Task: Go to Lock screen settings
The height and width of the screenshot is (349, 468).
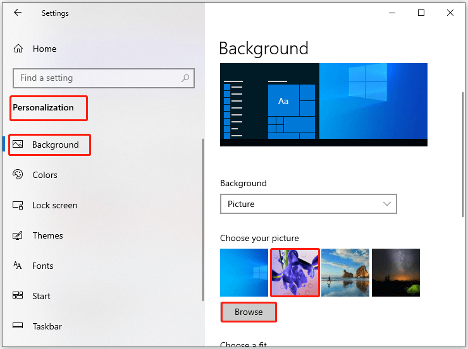Action: click(x=54, y=206)
